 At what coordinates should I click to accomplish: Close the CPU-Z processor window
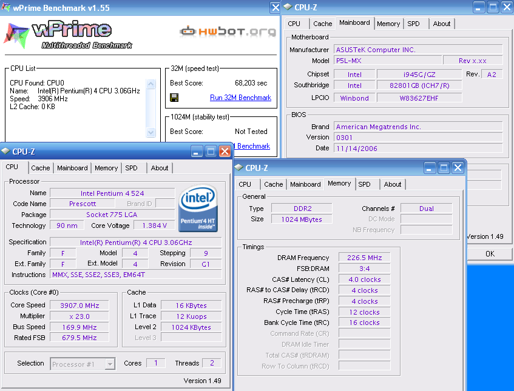[x=225, y=152]
